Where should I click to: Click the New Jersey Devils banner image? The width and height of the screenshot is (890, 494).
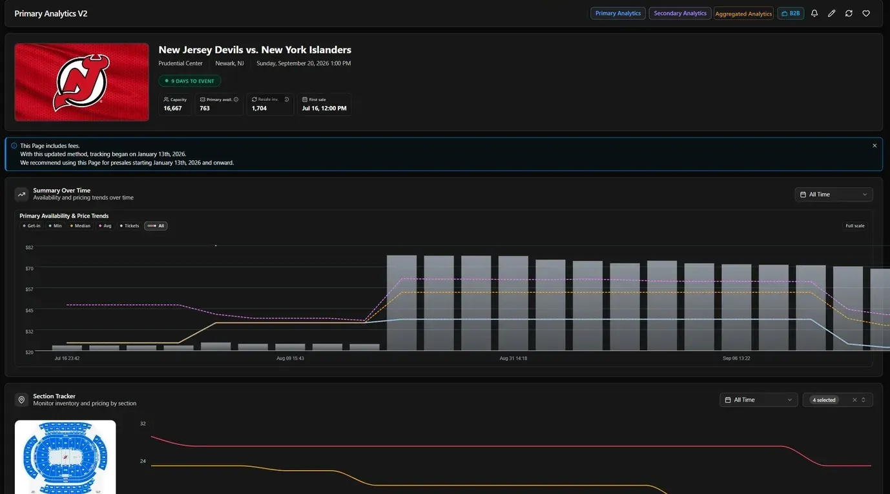(x=82, y=82)
